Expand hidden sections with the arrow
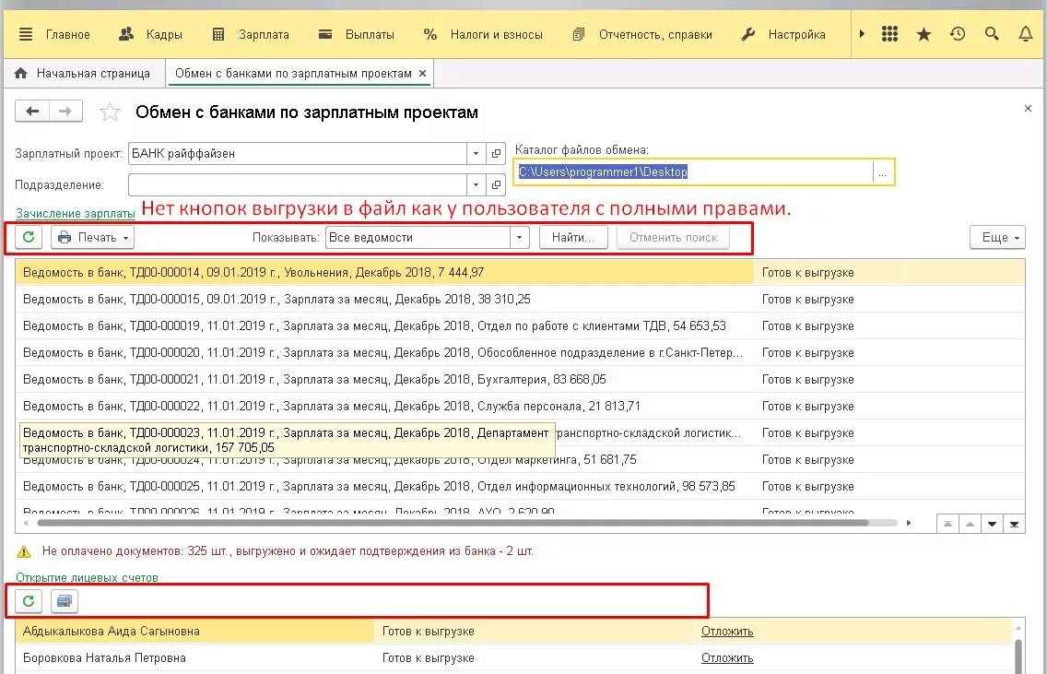Screen dimensions: 1047x674 pyautogui.click(x=862, y=33)
